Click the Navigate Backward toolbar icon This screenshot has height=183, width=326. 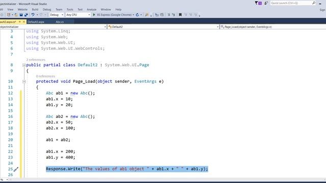coord(2,15)
